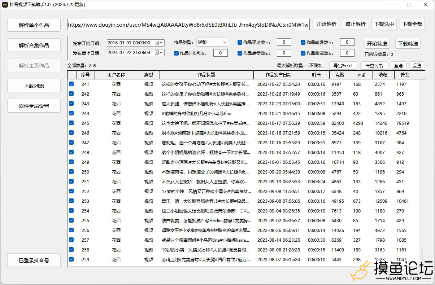Viewport: 435px width, 285px height.
Task: Sort by 作品标题 column header
Action: 206,75
